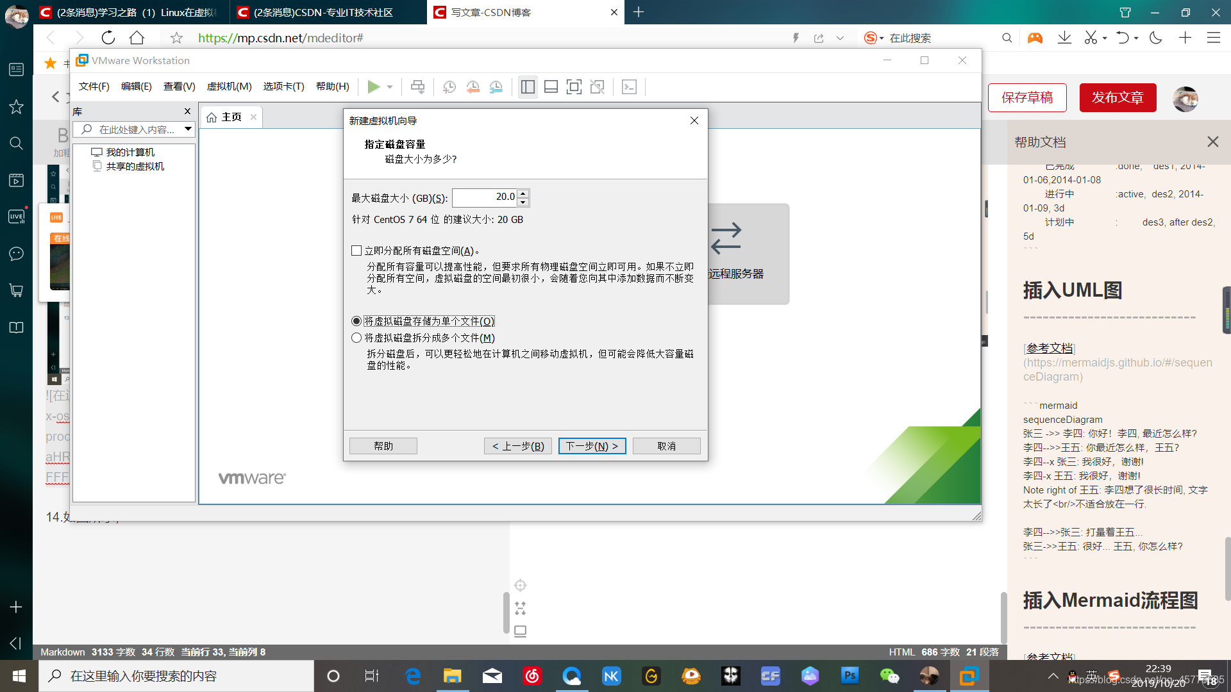Screen dimensions: 1231x692
Task: Click the Windows taskbar search box
Action: pos(176,676)
